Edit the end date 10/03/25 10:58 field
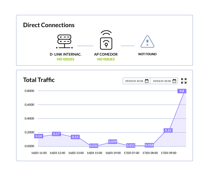This screenshot has width=209, height=176. click(164, 81)
